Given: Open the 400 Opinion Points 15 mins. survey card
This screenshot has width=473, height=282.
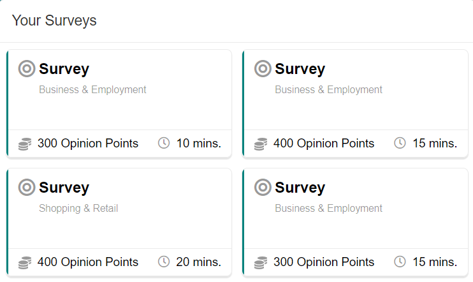Looking at the screenshot, I should (x=355, y=103).
